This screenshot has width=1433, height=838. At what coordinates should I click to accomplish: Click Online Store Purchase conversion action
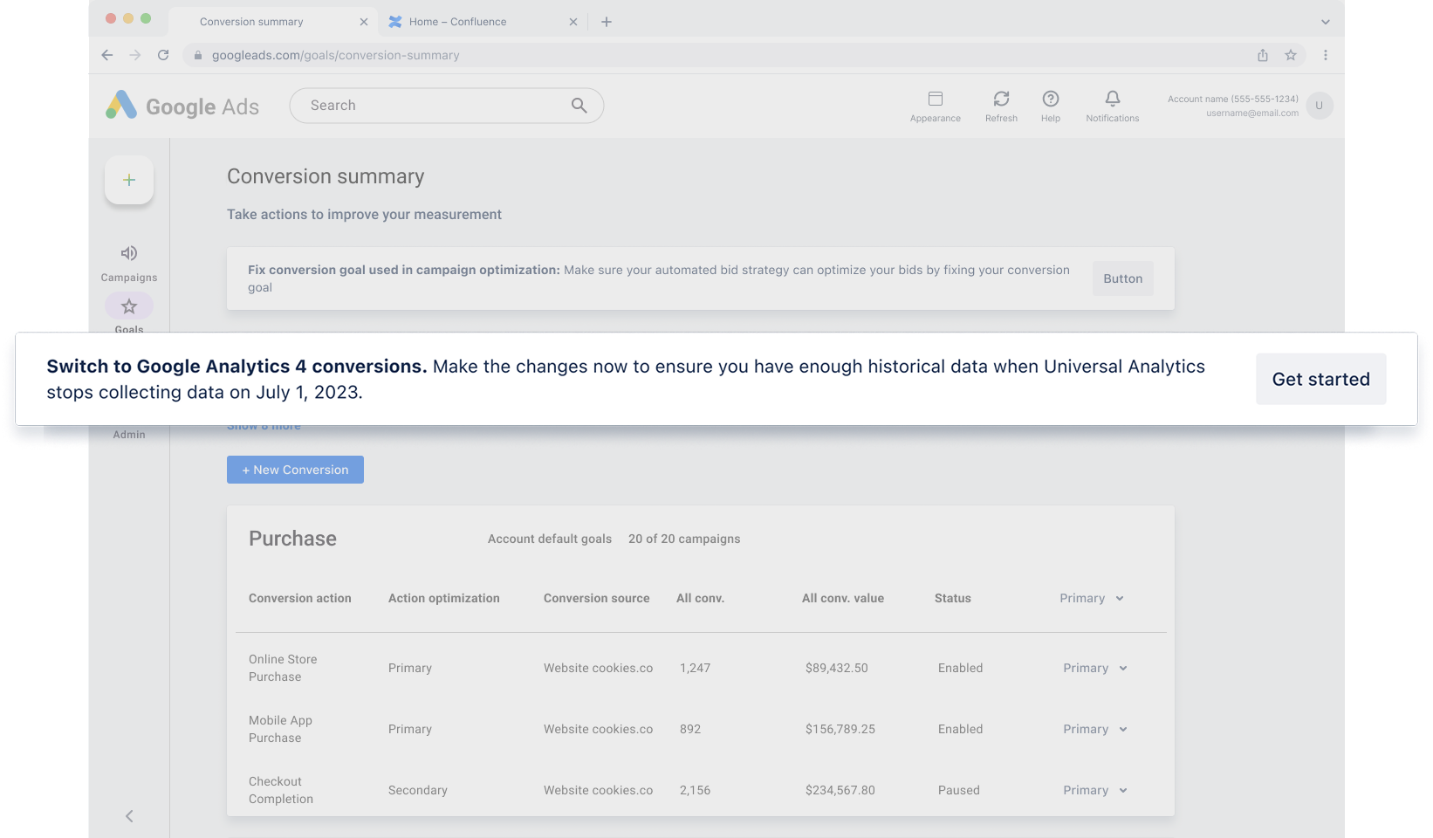(x=283, y=668)
